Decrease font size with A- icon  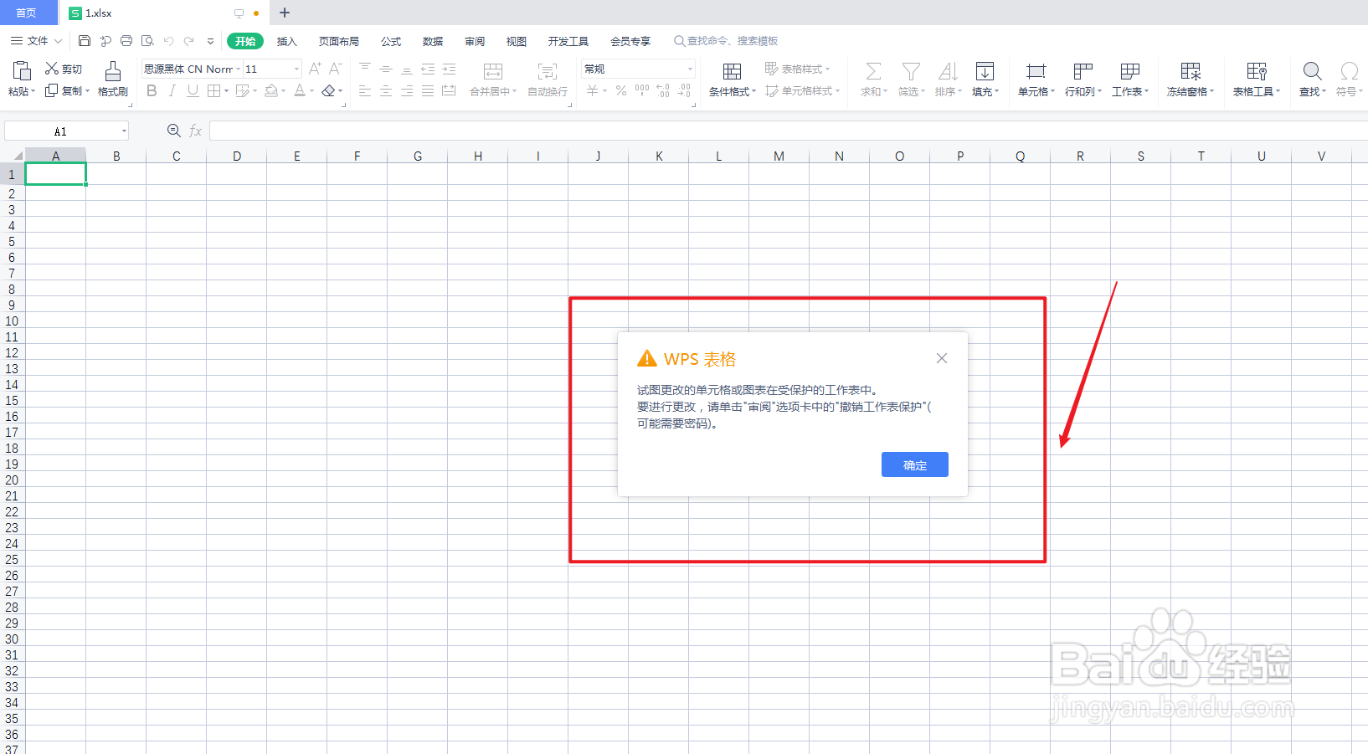point(336,69)
